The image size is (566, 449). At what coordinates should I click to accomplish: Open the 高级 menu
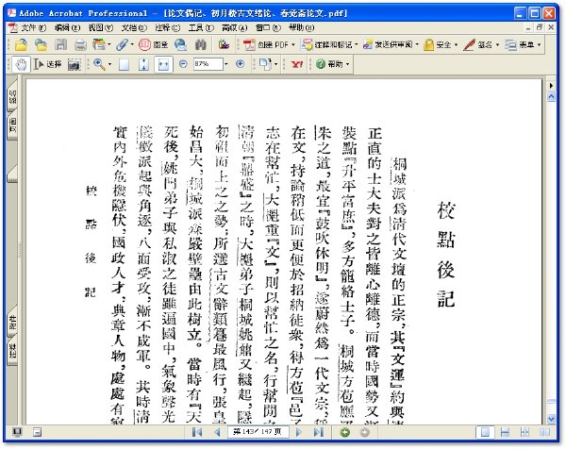(235, 27)
